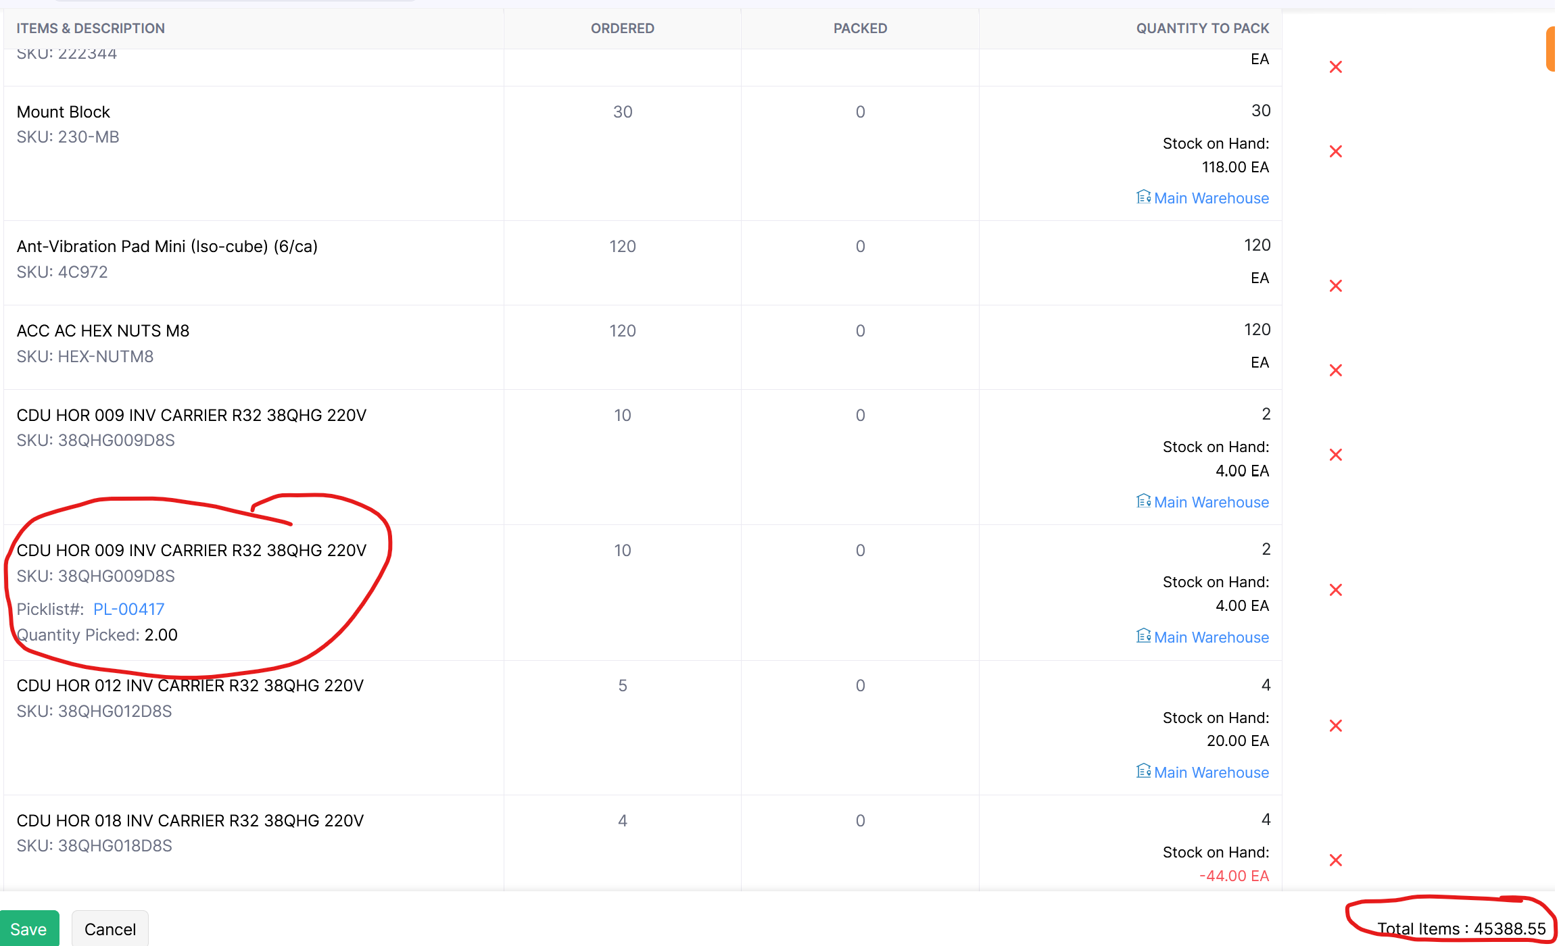Delete CDU HOR 012 INV CARRIER row
The width and height of the screenshot is (1559, 946).
point(1335,726)
